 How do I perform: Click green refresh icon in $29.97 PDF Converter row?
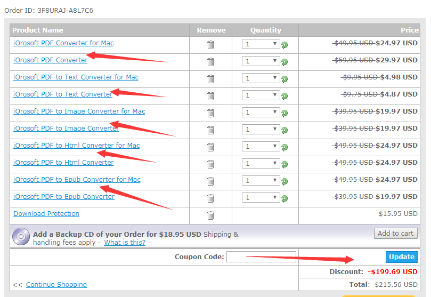pos(284,62)
